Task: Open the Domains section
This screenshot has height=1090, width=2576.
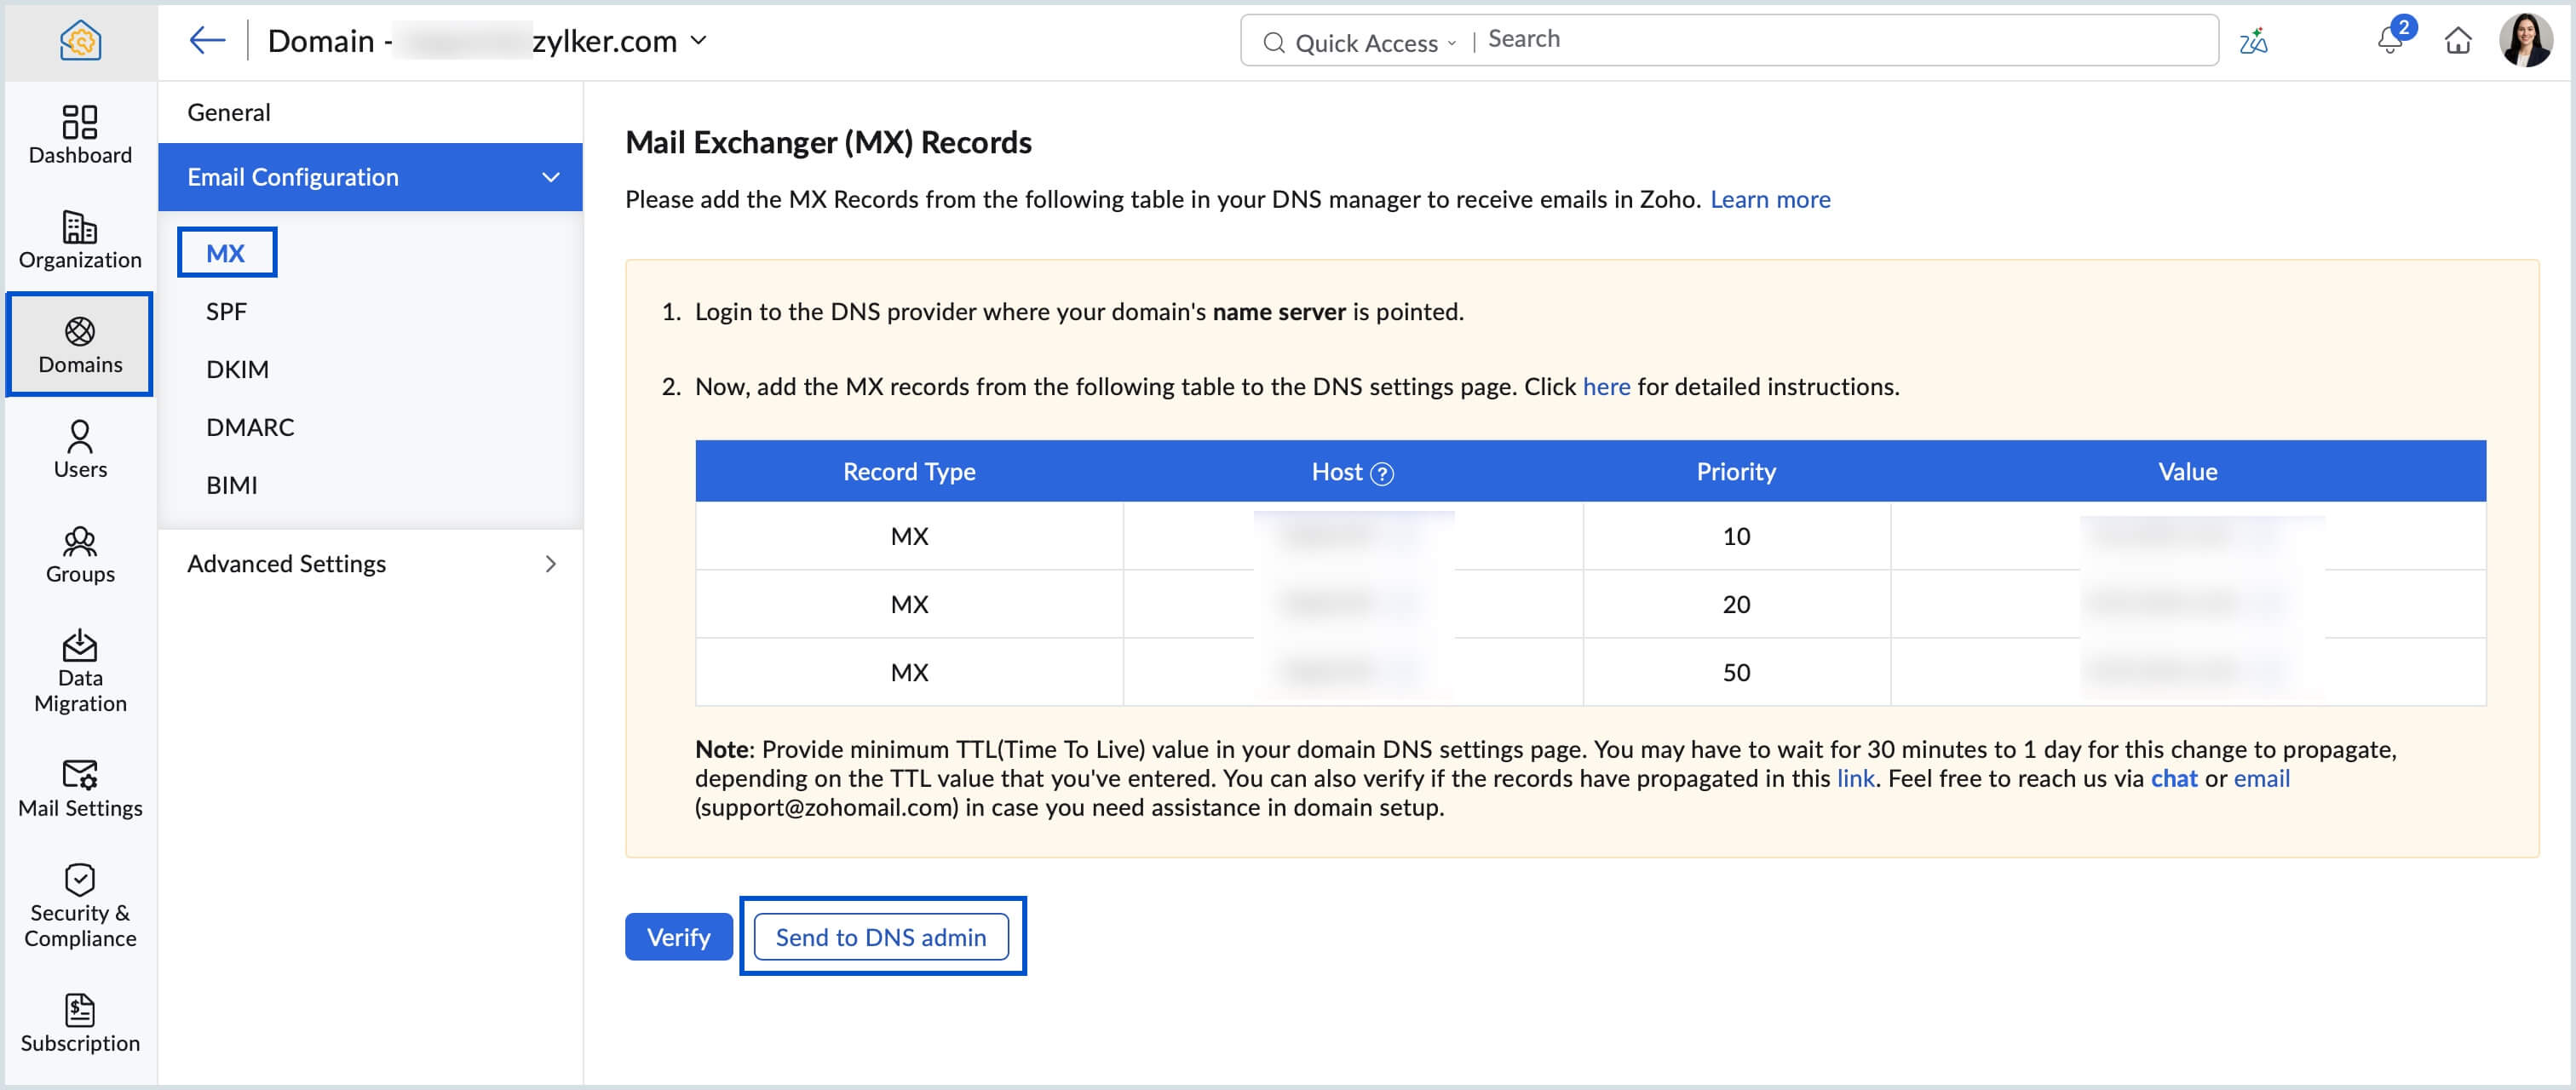Action: (80, 345)
